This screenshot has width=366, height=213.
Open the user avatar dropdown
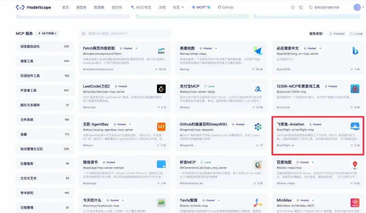click(357, 7)
